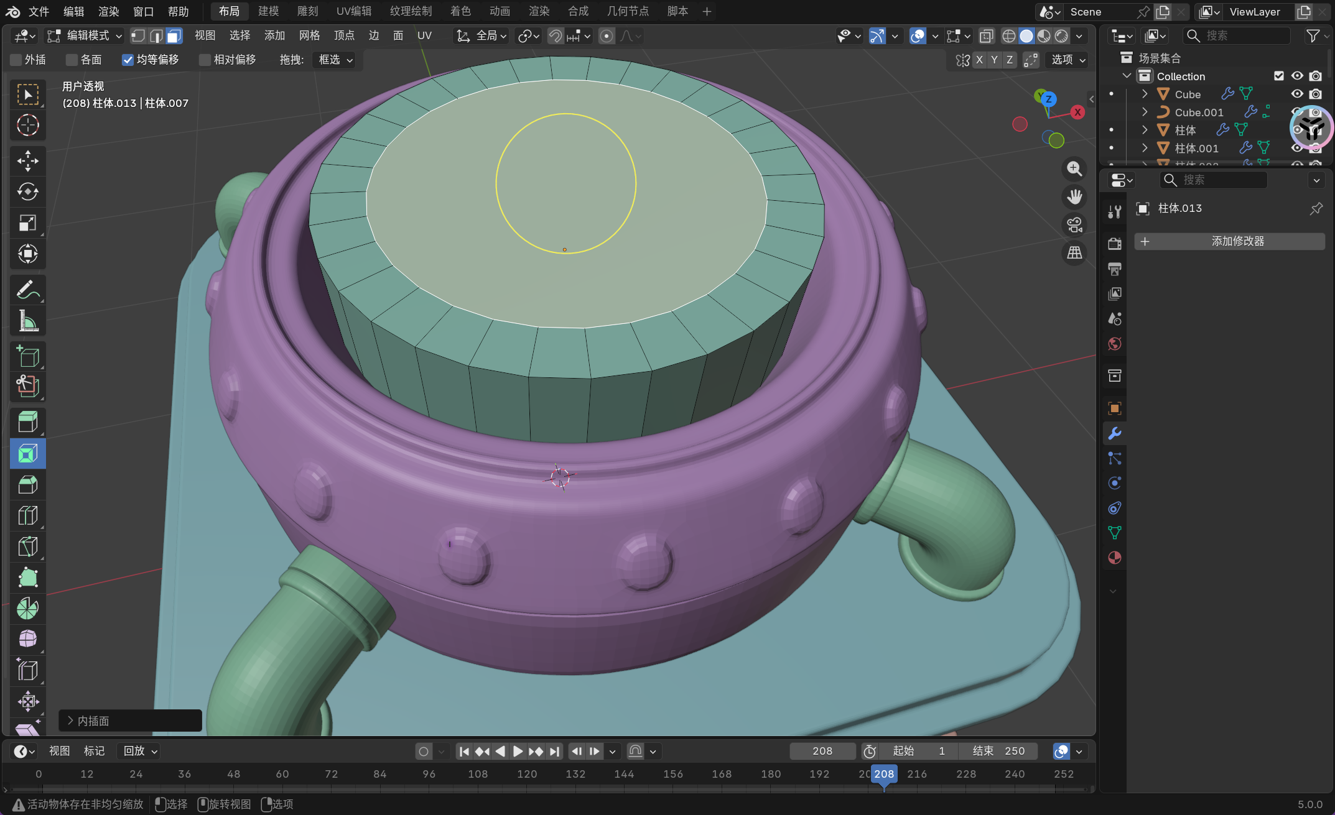The width and height of the screenshot is (1335, 815).
Task: Activate the Annotate pencil tool
Action: [x=27, y=290]
